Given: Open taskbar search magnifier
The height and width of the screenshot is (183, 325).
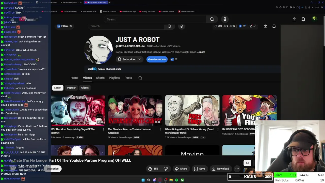Looking at the screenshot, I should tap(149, 180).
